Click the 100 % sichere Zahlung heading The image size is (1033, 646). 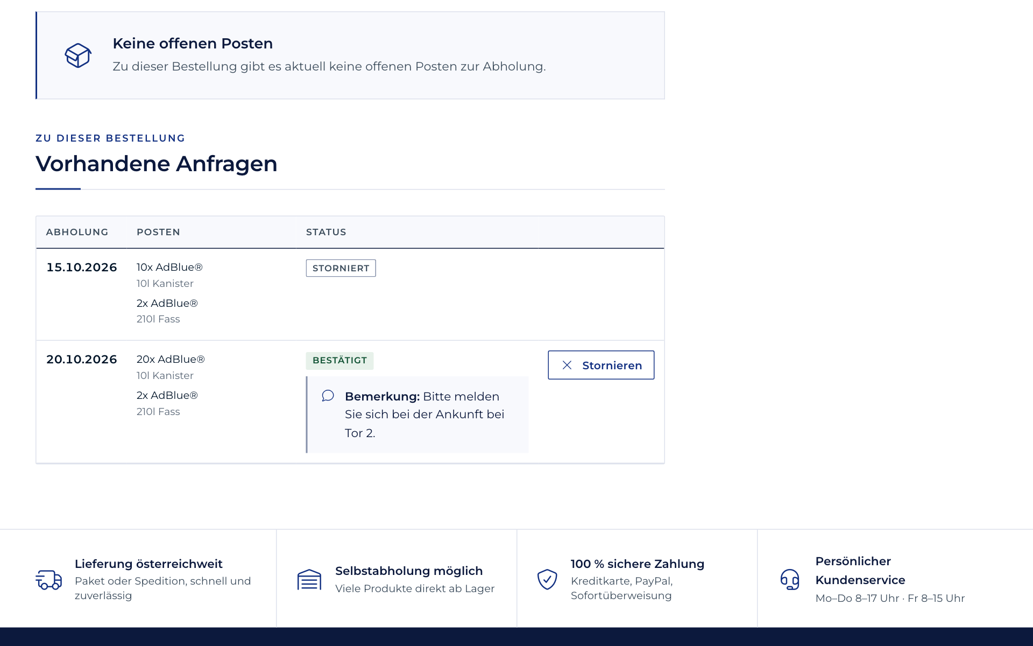pos(638,564)
